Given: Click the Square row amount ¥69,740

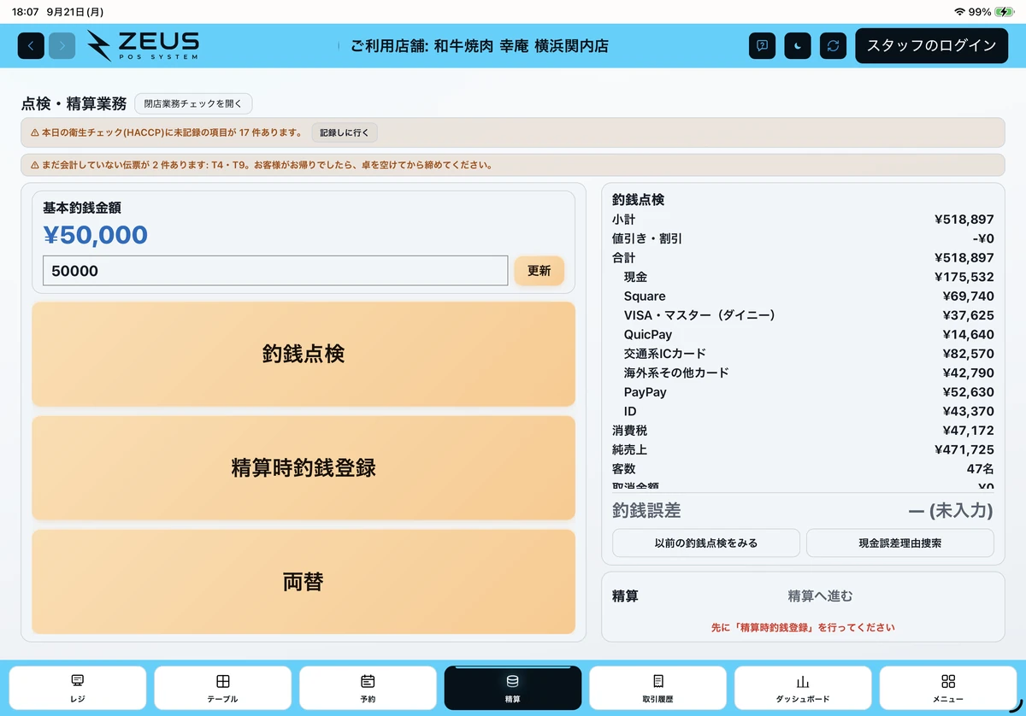Looking at the screenshot, I should point(968,296).
